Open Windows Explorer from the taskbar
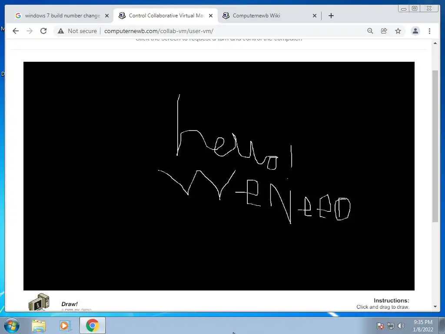 tap(39, 325)
